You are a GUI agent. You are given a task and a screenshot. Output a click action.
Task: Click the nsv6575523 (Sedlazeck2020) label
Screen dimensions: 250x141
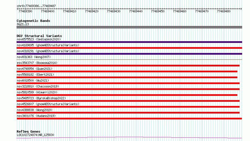[x=39, y=39]
